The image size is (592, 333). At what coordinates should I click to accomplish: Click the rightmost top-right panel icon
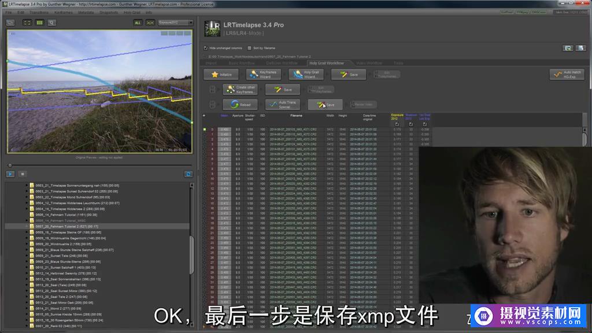580,48
